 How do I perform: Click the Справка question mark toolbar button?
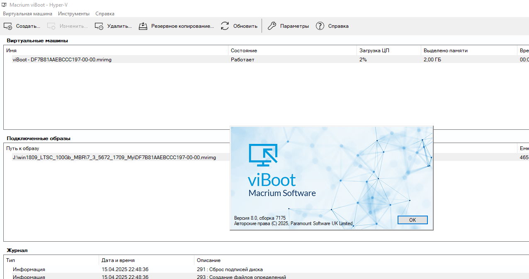point(332,26)
